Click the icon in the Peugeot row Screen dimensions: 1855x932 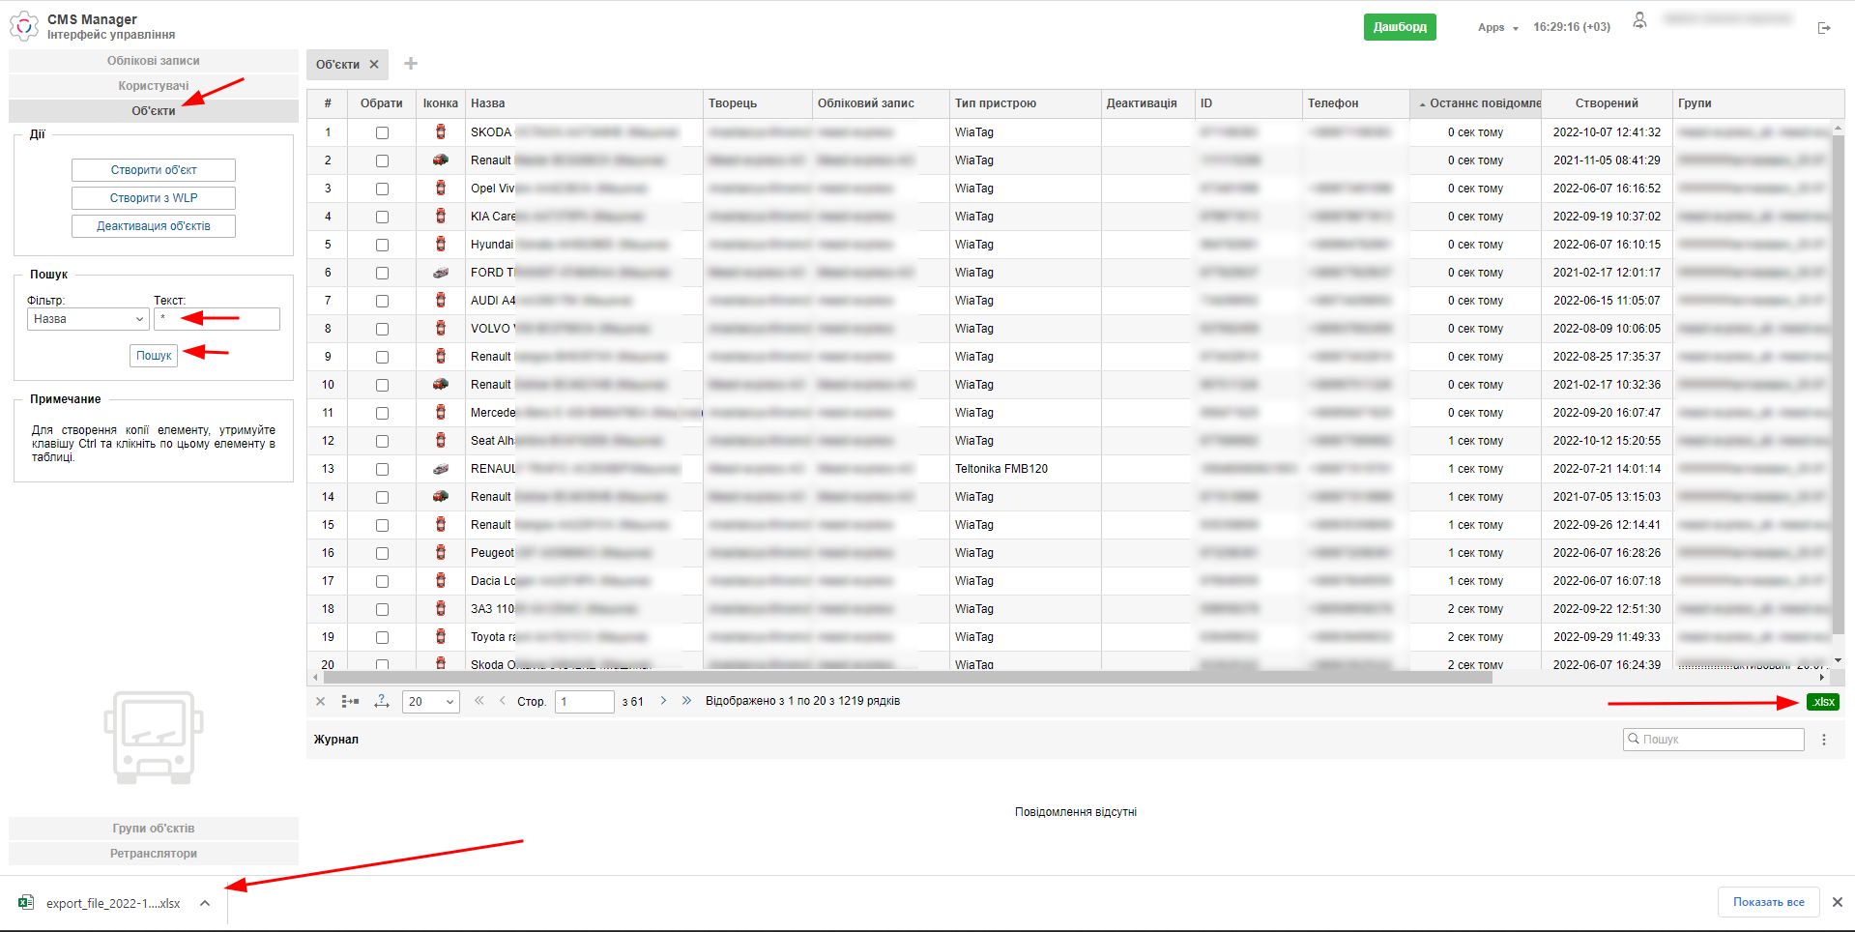[441, 552]
